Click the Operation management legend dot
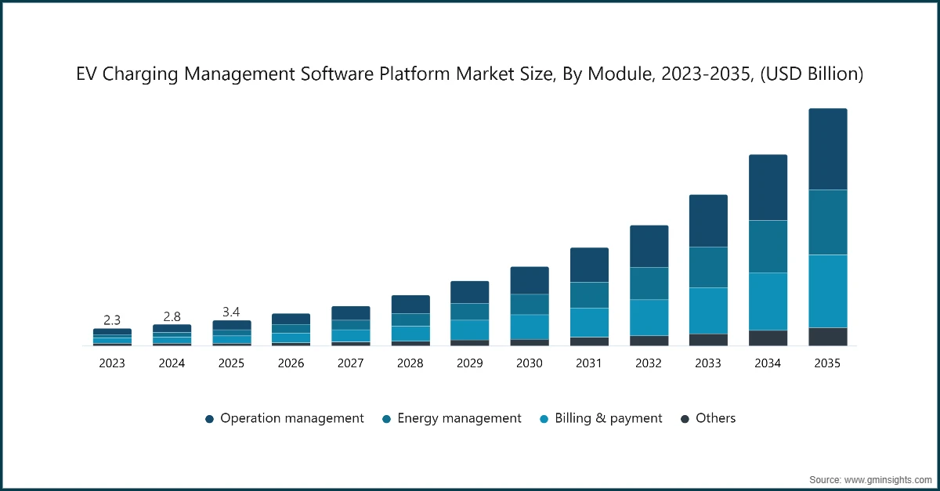Viewport: 940px width, 491px height. pyautogui.click(x=209, y=419)
